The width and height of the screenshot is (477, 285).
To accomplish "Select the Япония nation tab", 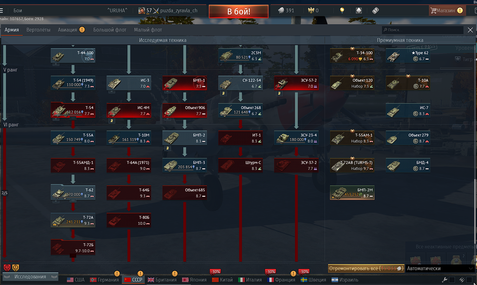I will (194, 280).
